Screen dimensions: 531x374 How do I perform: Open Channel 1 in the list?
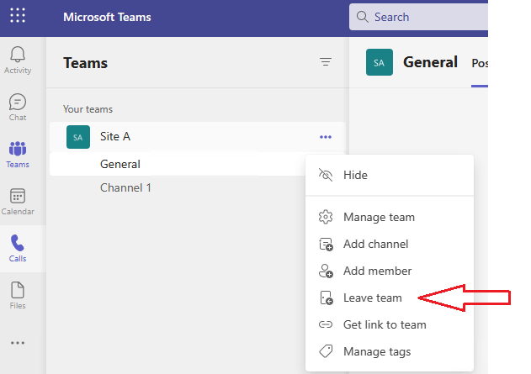[125, 187]
